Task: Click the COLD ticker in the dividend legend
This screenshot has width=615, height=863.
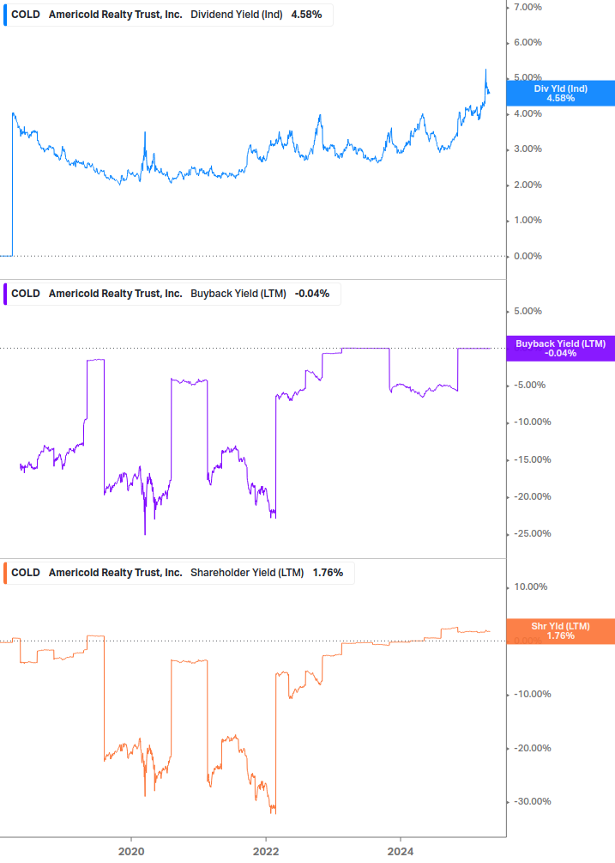Action: pos(25,15)
